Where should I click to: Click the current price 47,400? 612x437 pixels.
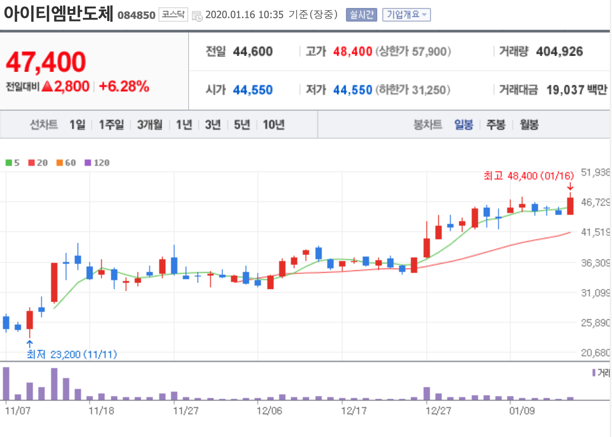pyautogui.click(x=46, y=62)
